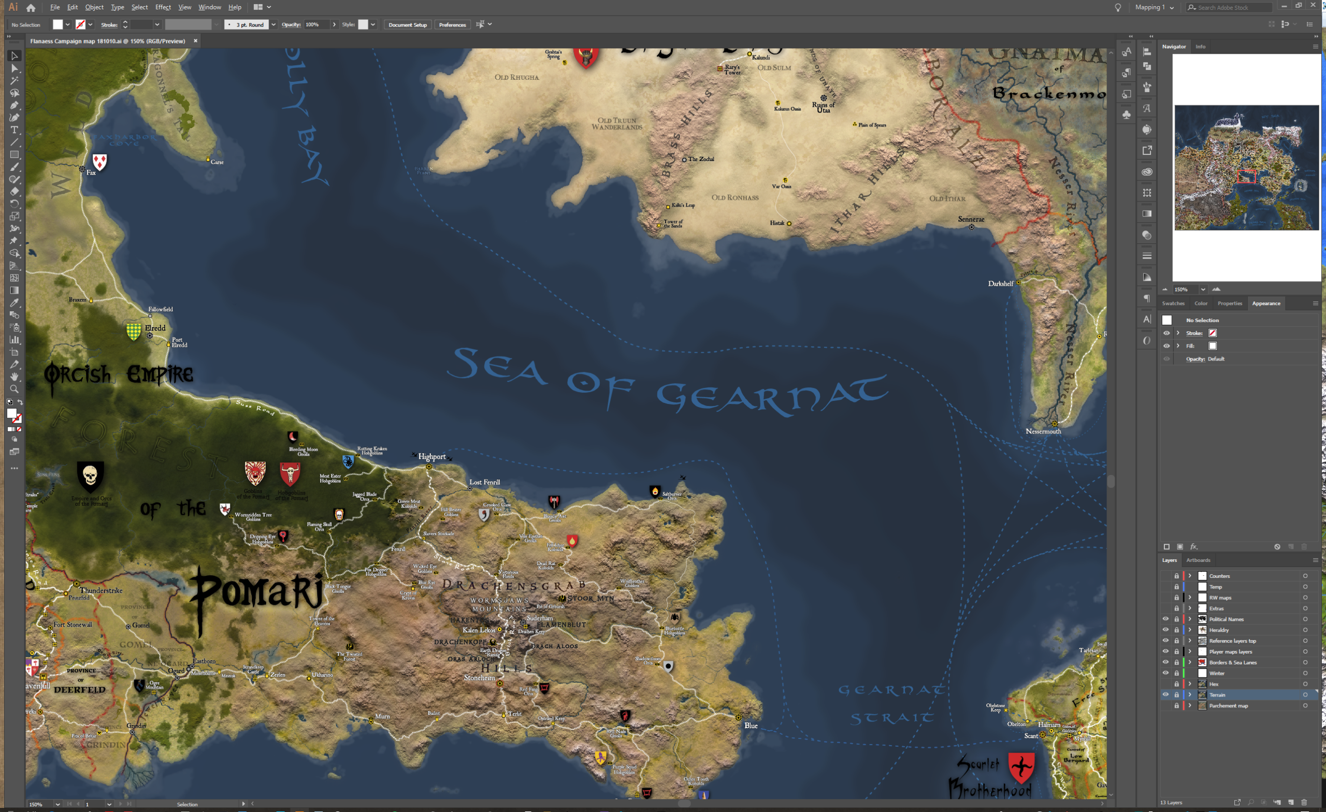Select the Type tool
The width and height of the screenshot is (1326, 812).
(x=15, y=129)
